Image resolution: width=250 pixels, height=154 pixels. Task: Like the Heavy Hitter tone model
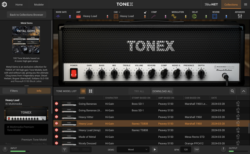238,116
